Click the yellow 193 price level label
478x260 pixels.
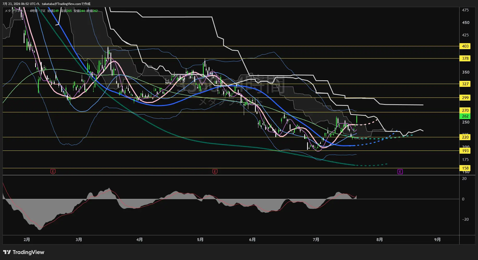click(x=465, y=151)
